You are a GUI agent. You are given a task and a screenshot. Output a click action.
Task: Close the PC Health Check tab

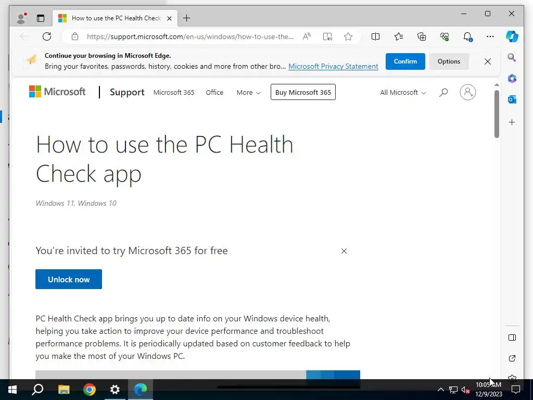click(x=169, y=18)
